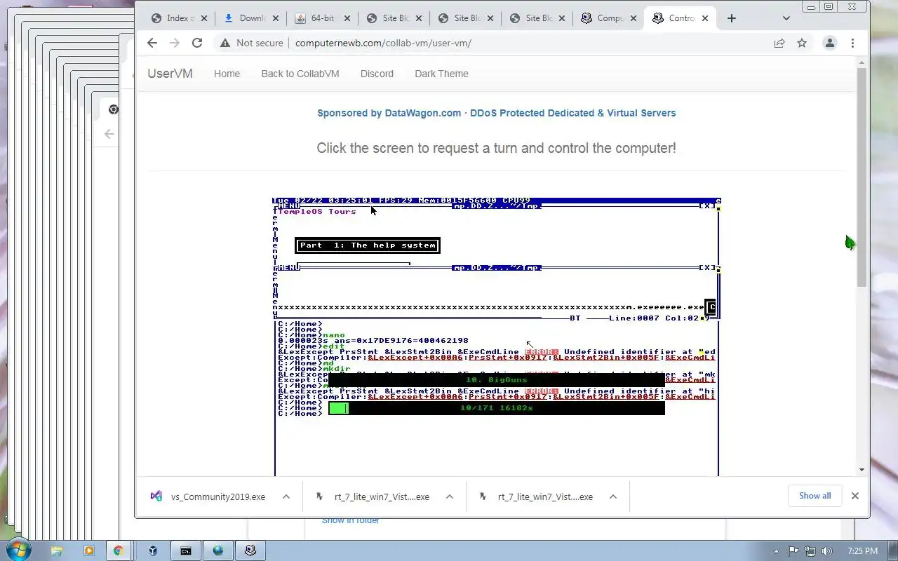Go Back to CollabVM
This screenshot has width=898, height=561.
coord(300,74)
